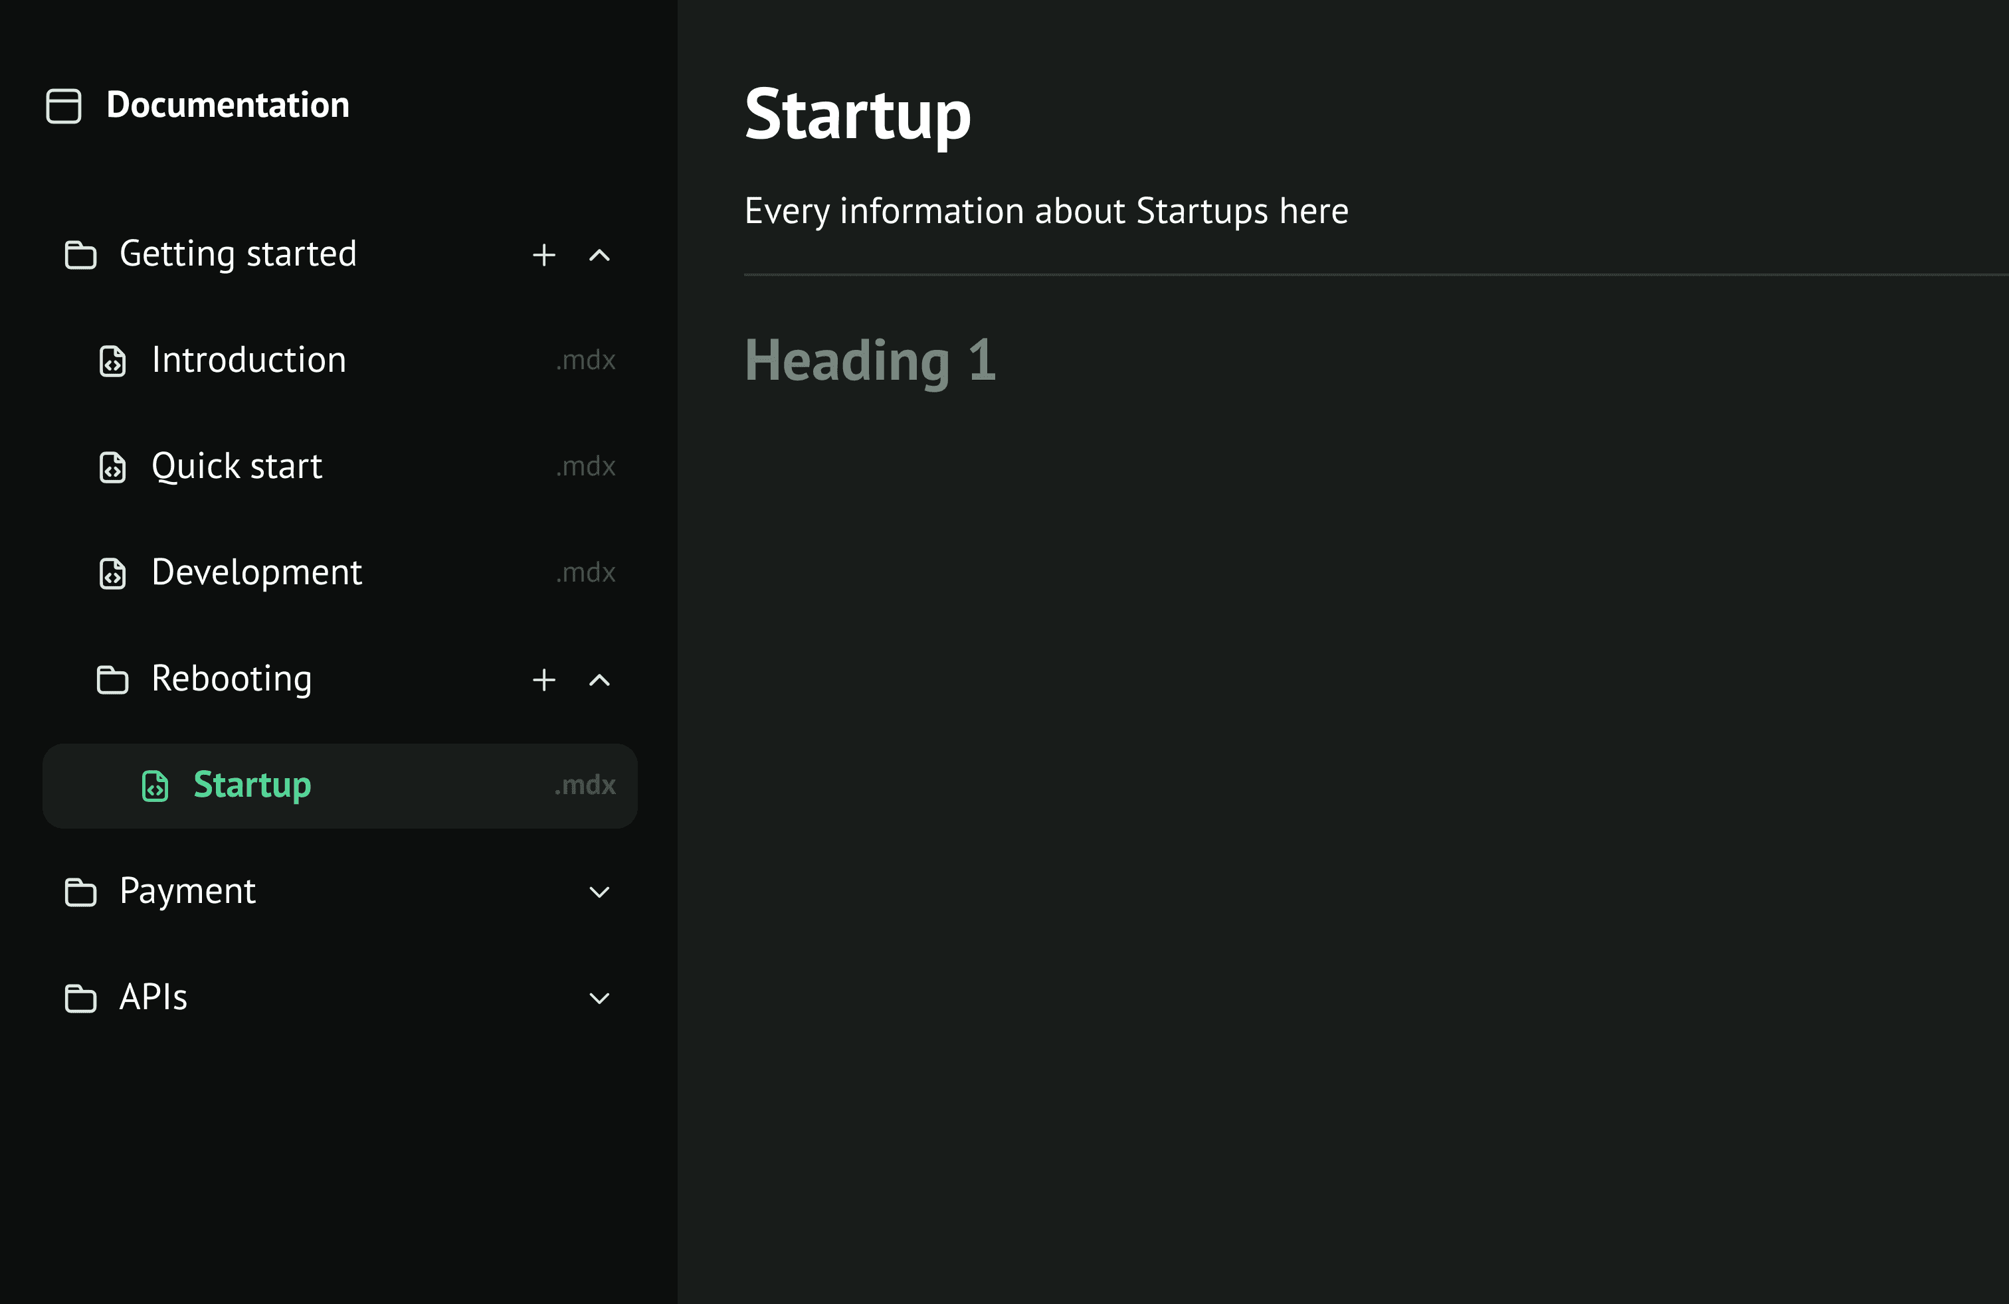Open the Introduction page
This screenshot has width=2009, height=1304.
tap(249, 360)
